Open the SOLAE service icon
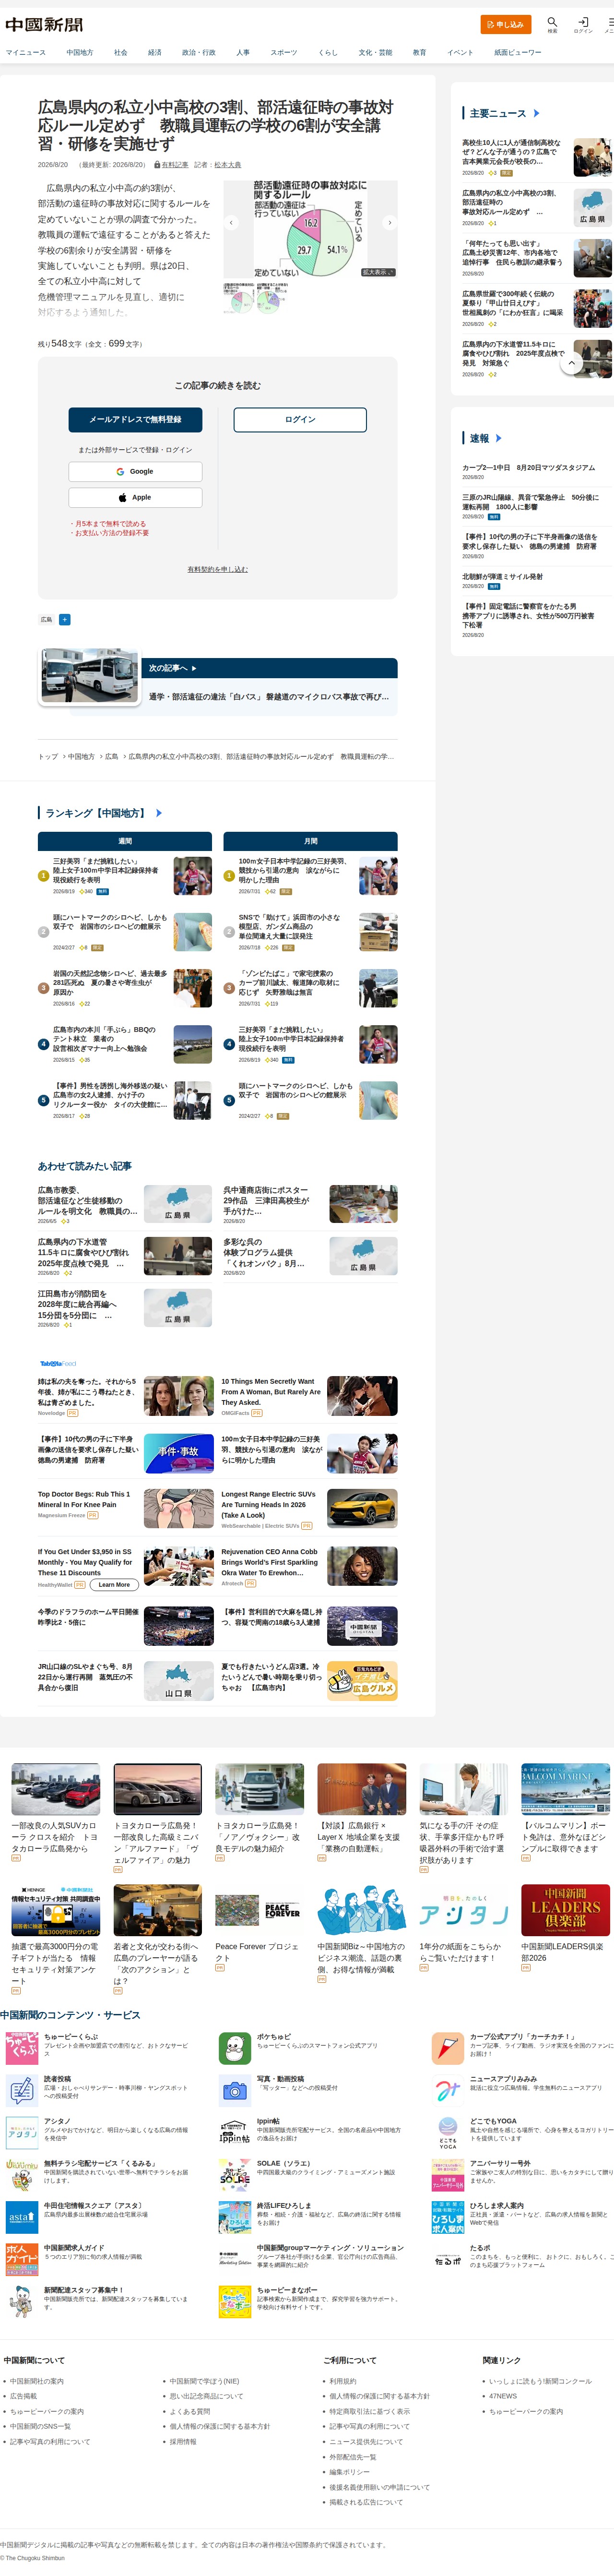 coord(235,2175)
